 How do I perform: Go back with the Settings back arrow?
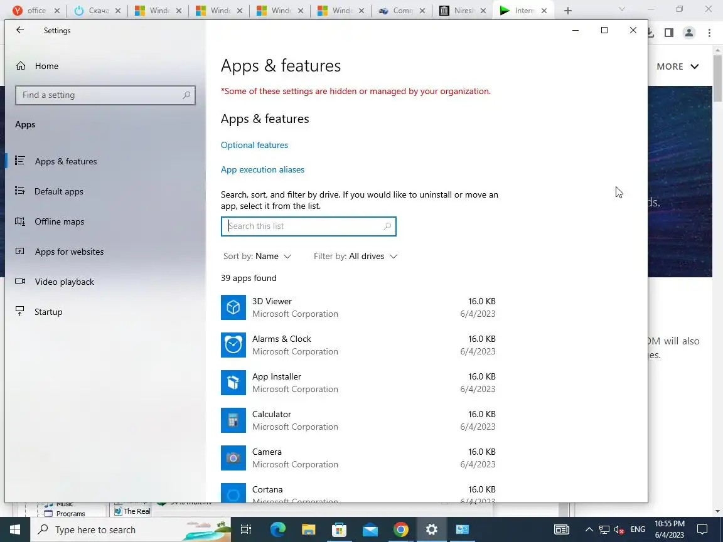20,30
